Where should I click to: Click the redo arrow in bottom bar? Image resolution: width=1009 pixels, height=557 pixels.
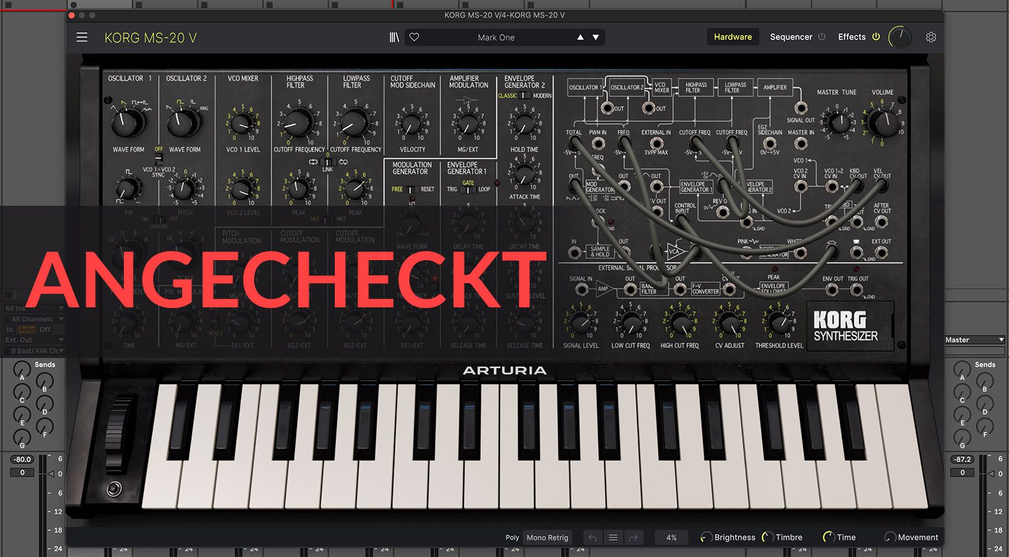[634, 537]
